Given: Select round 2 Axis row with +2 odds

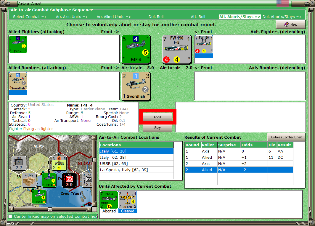Looking at the screenshot, I should [239, 163].
